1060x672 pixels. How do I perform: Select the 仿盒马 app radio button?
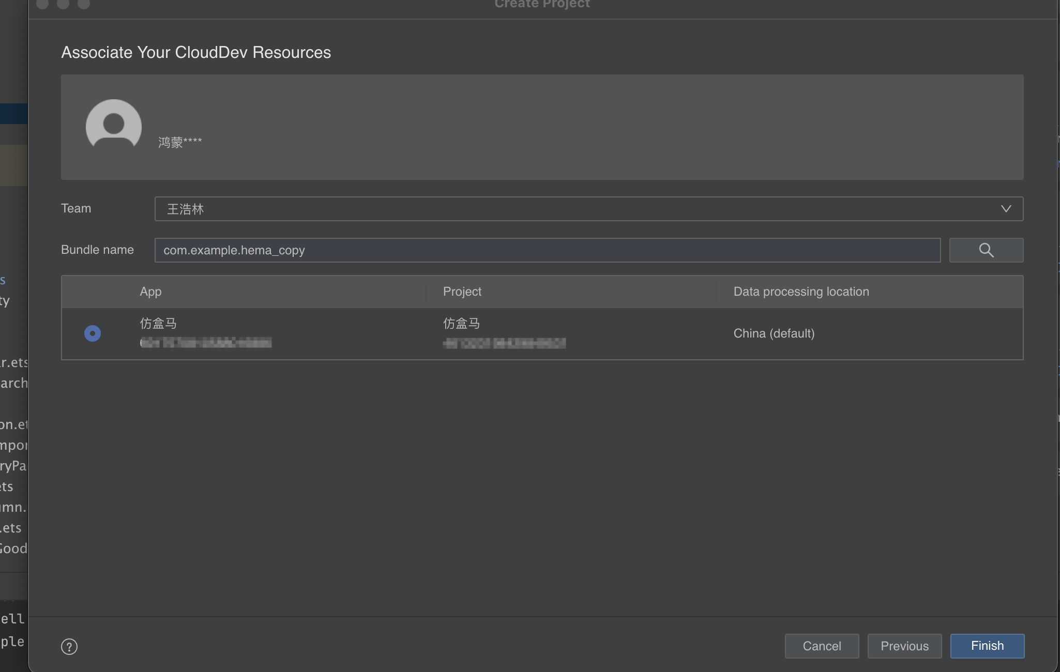coord(93,333)
